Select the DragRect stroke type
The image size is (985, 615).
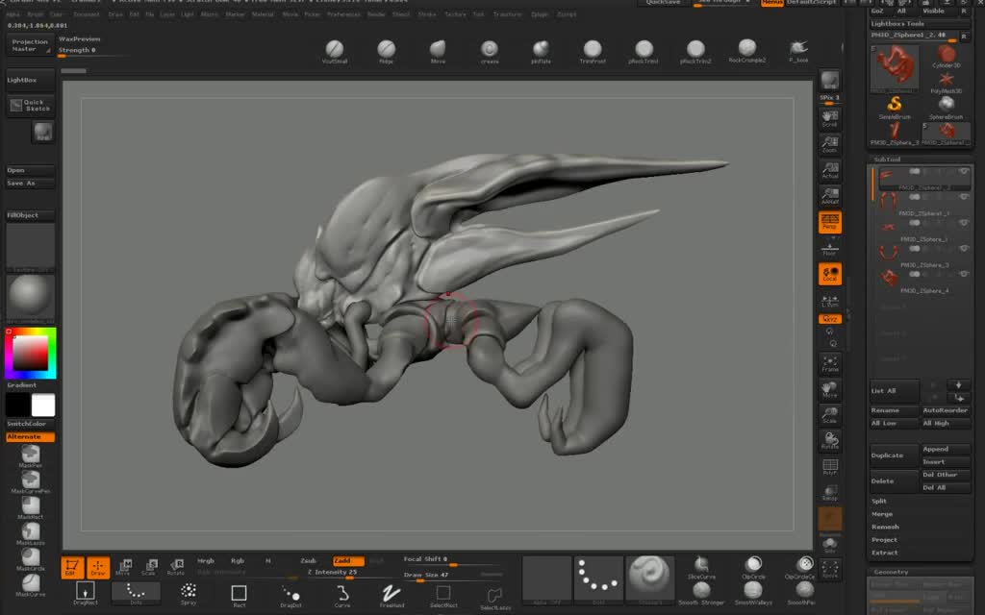(x=85, y=593)
